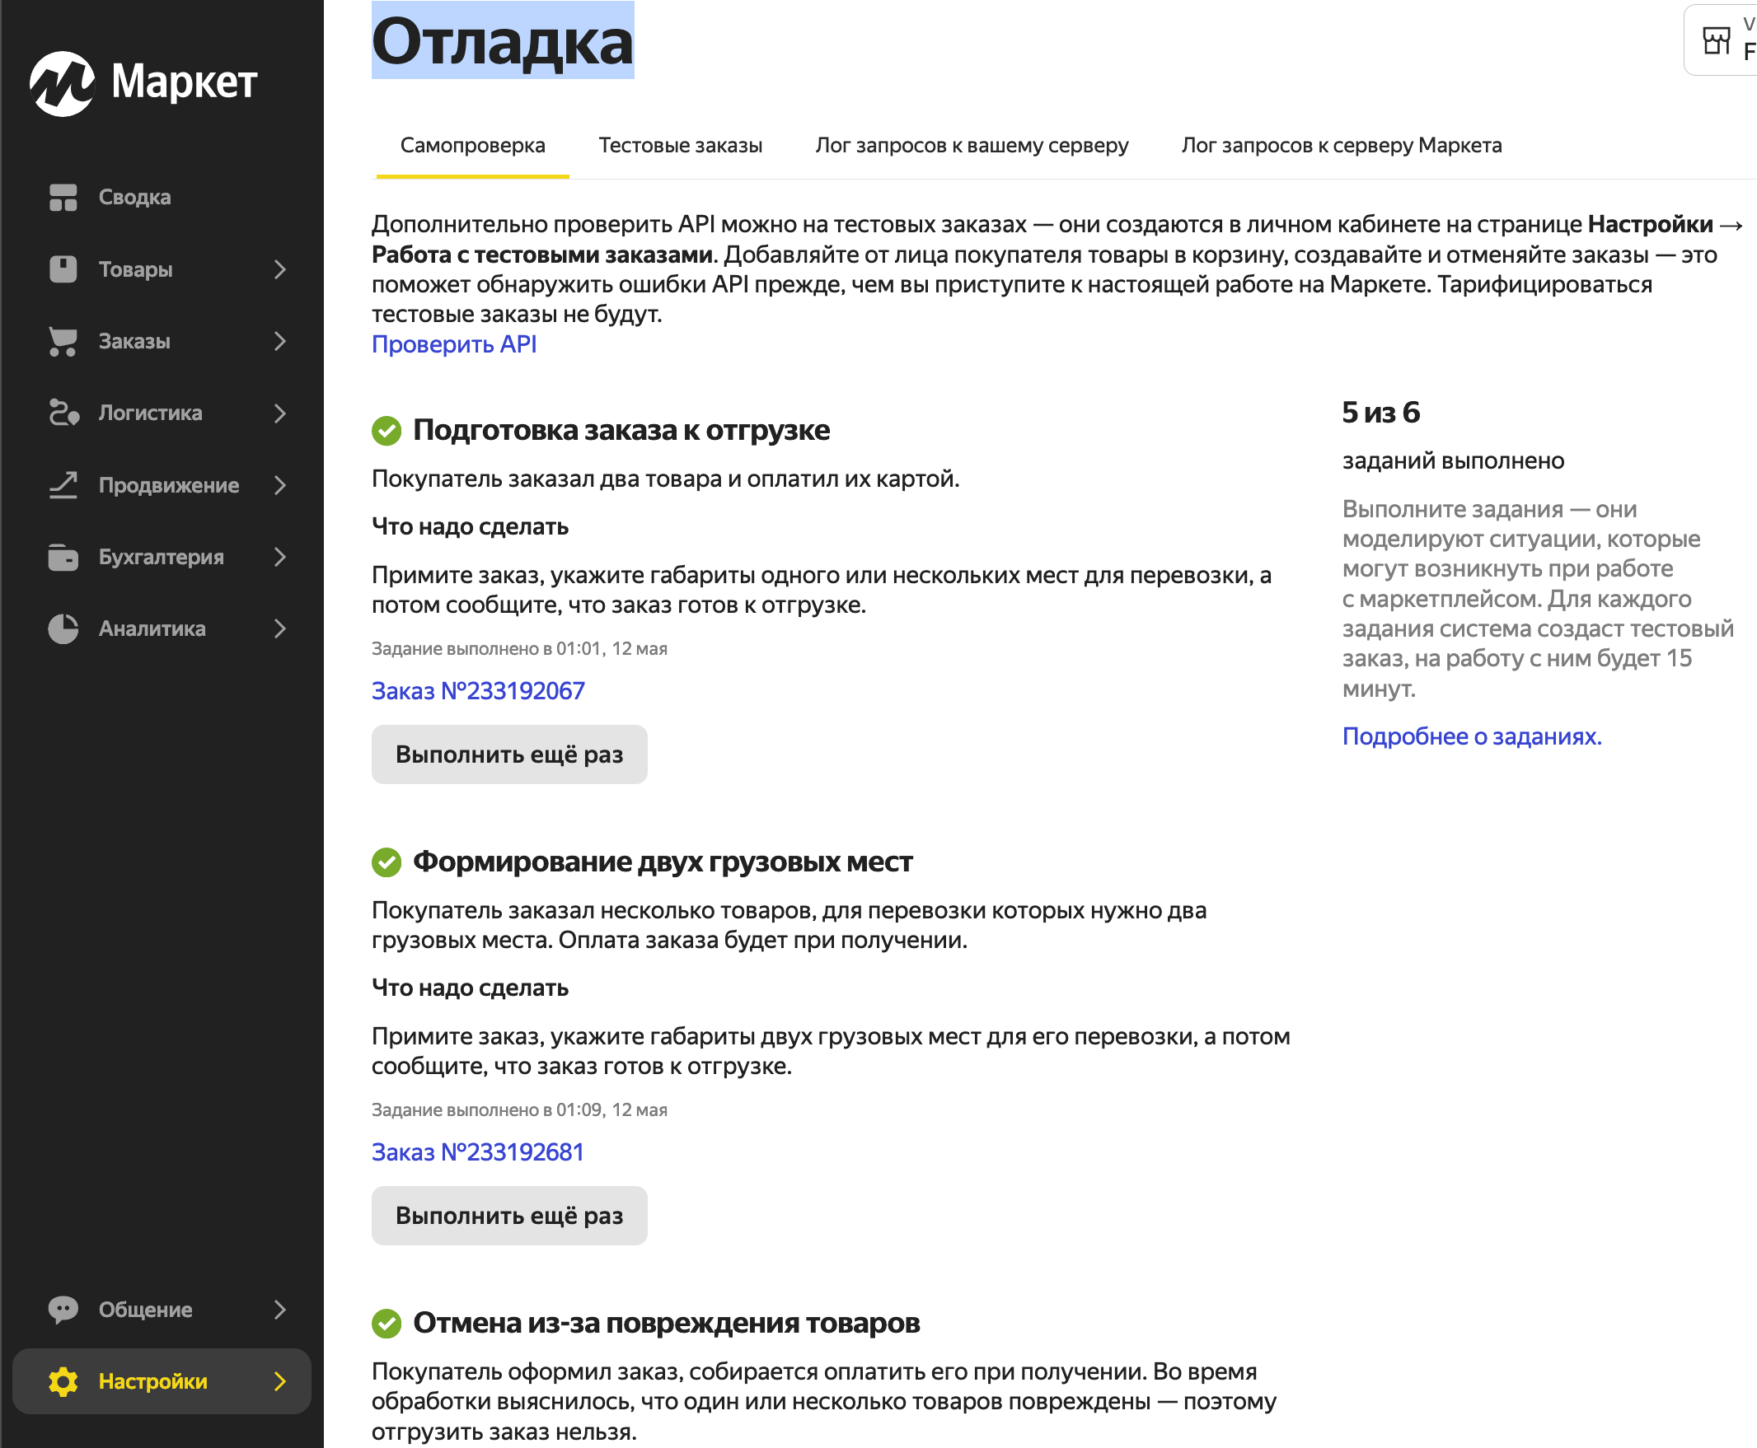Click the Заказы cart icon
Image resolution: width=1757 pixels, height=1448 pixels.
pyautogui.click(x=63, y=341)
